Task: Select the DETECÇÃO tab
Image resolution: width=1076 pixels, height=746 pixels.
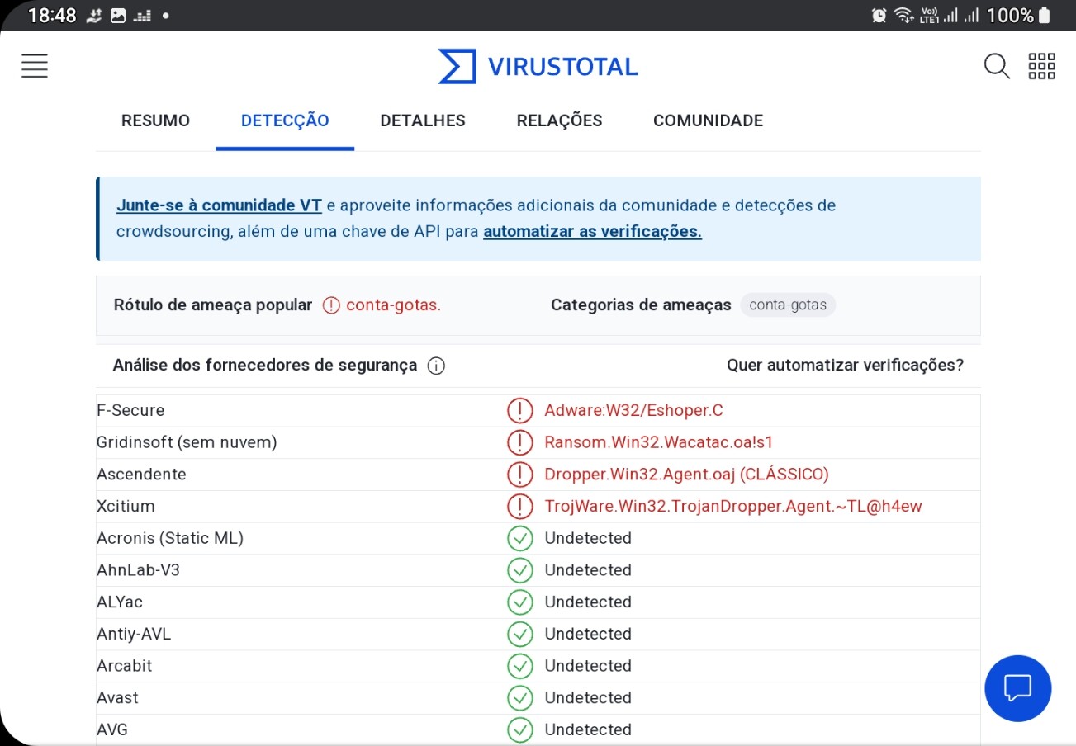Action: [x=285, y=120]
